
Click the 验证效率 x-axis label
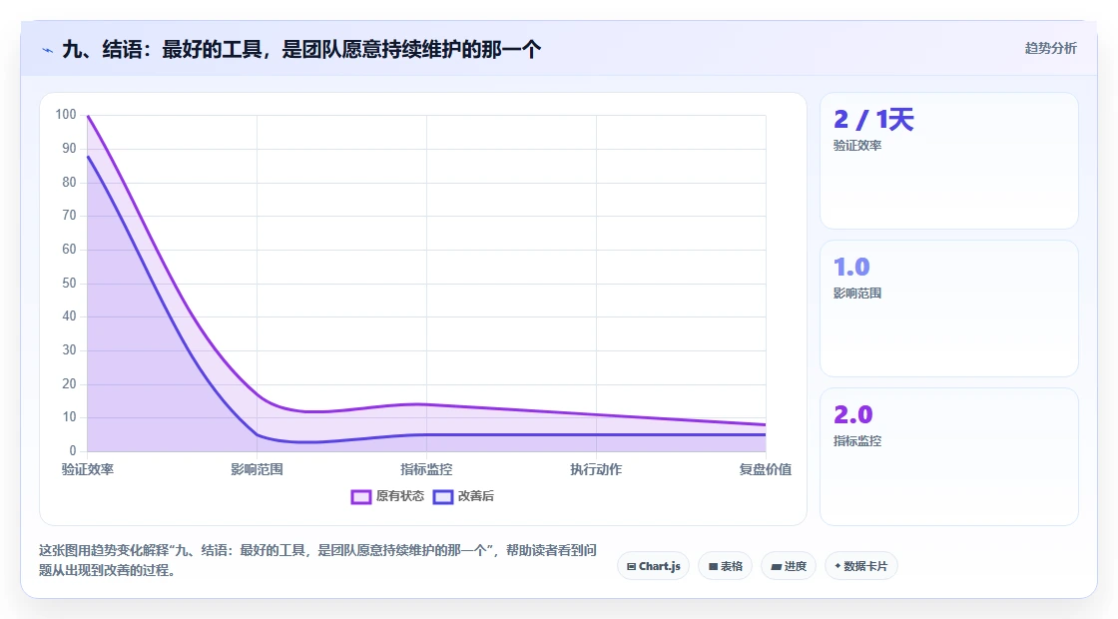[88, 469]
